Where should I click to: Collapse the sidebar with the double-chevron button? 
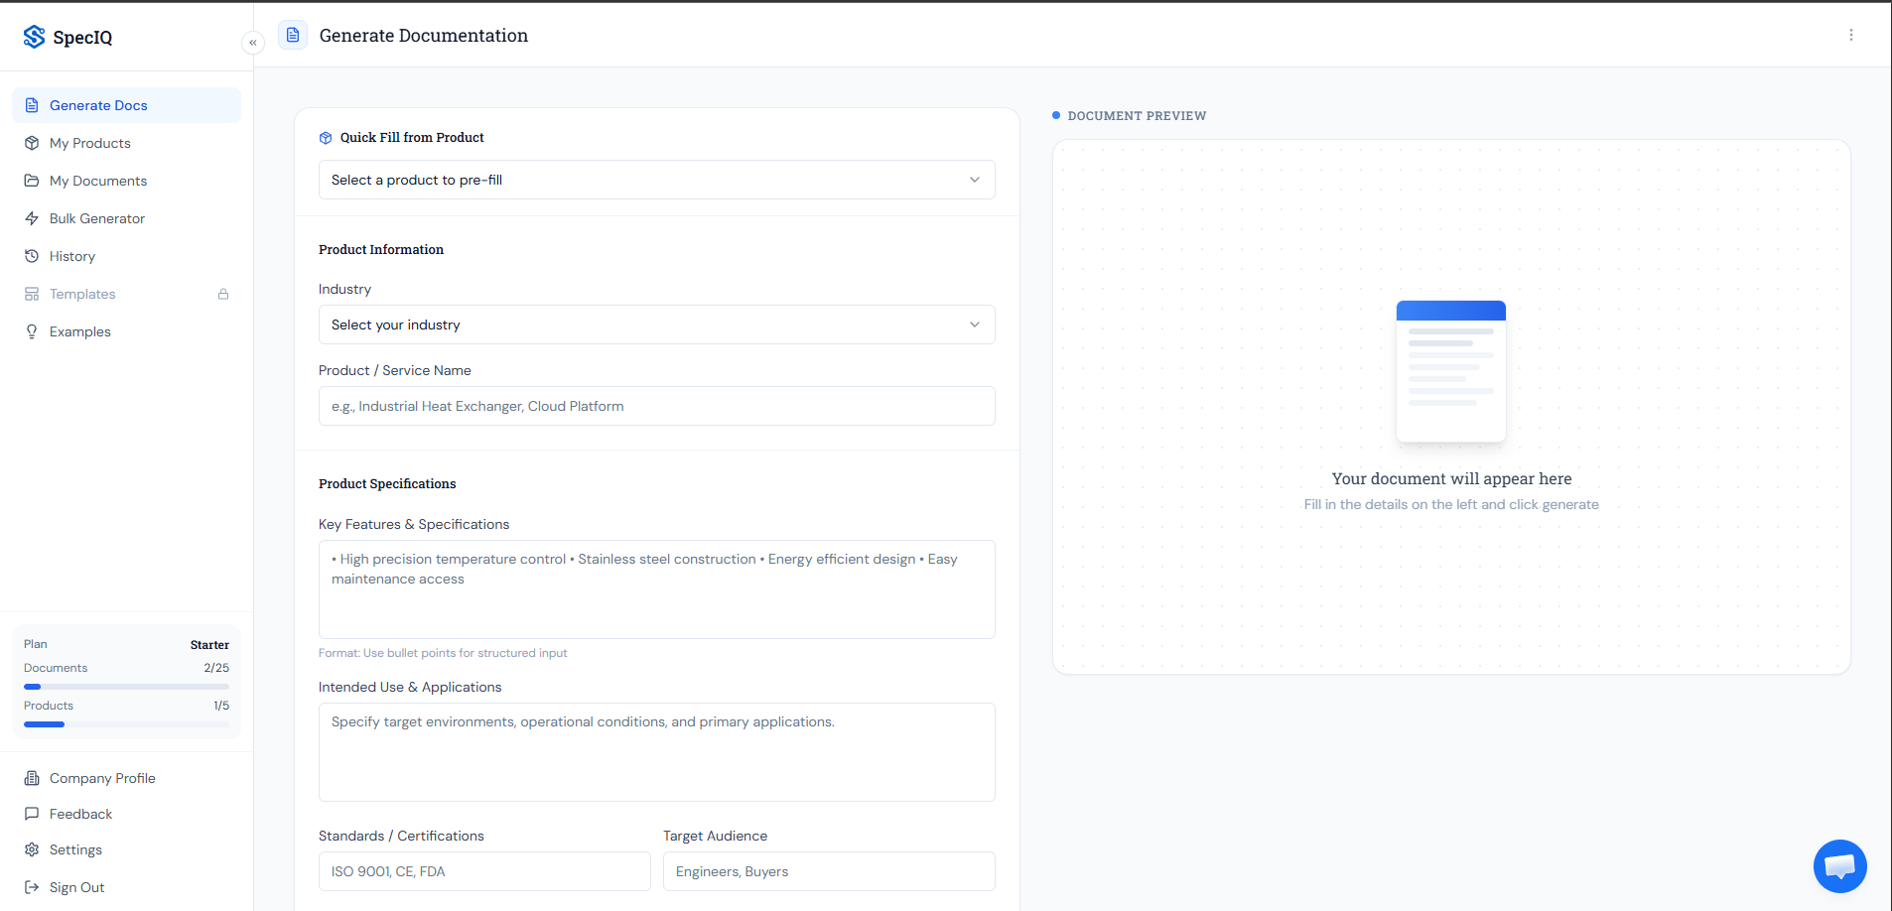pyautogui.click(x=253, y=43)
